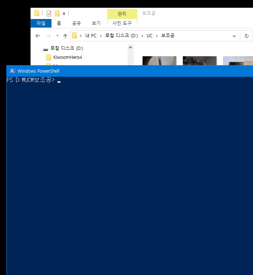Expand the chevron after 로컬 디스크 (D:) breadcrumb
This screenshot has height=275, width=253.
(142, 36)
